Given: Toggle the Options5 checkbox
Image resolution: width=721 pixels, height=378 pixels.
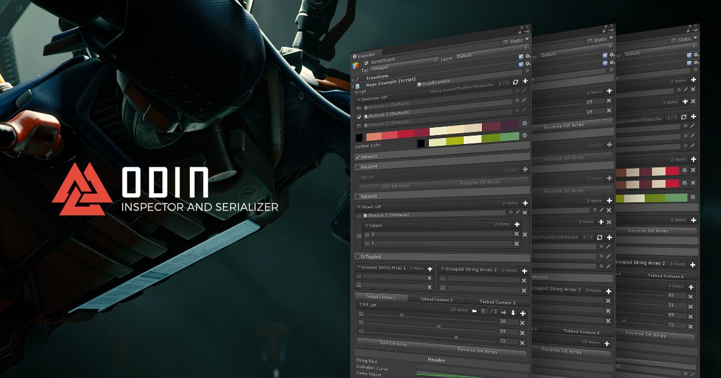Looking at the screenshot, I should (x=358, y=196).
